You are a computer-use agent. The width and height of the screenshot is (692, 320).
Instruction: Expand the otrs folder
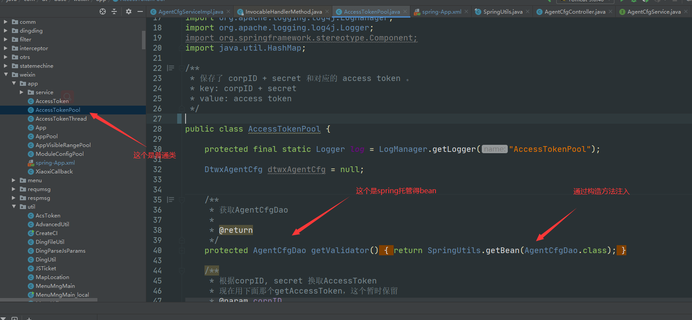(x=6, y=57)
